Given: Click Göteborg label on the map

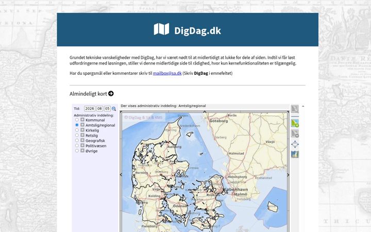Looking at the screenshot, I should 218,121.
